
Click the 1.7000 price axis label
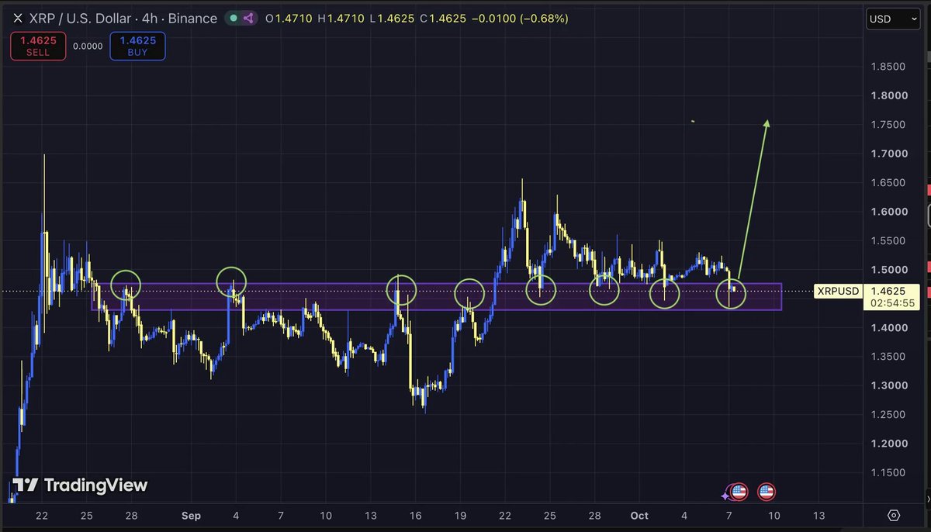(x=889, y=154)
